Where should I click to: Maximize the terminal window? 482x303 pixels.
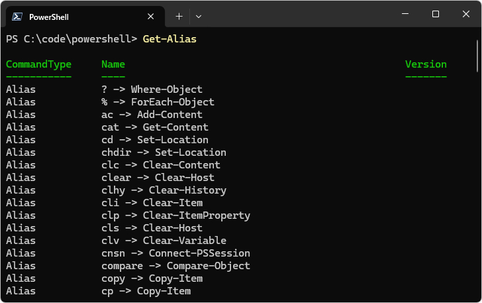pos(435,14)
